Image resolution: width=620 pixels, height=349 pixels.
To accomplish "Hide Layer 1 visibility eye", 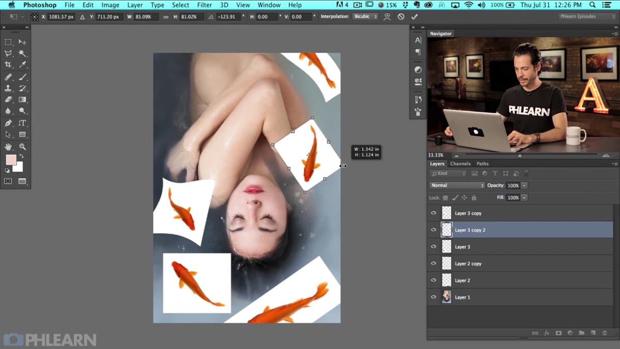I will point(433,297).
